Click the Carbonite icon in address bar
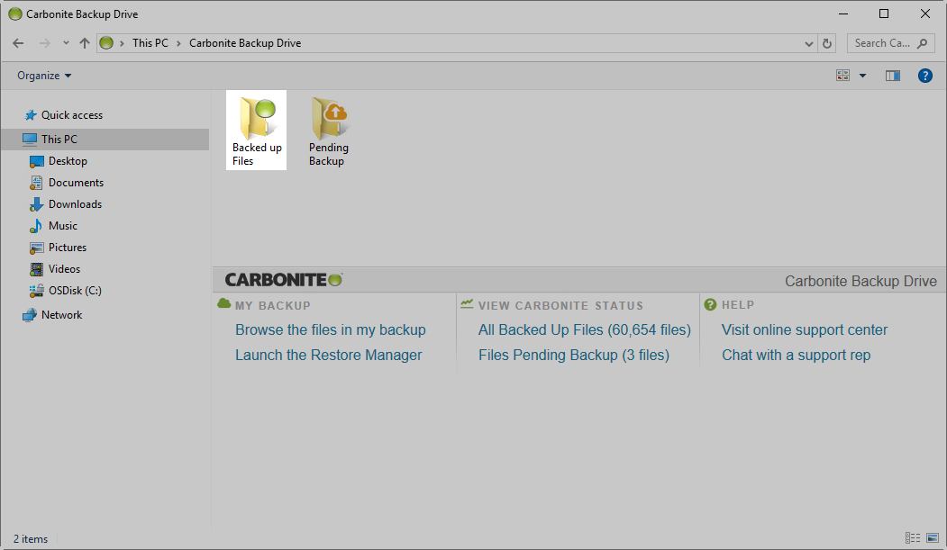Screen dimensions: 947x550 [106, 43]
